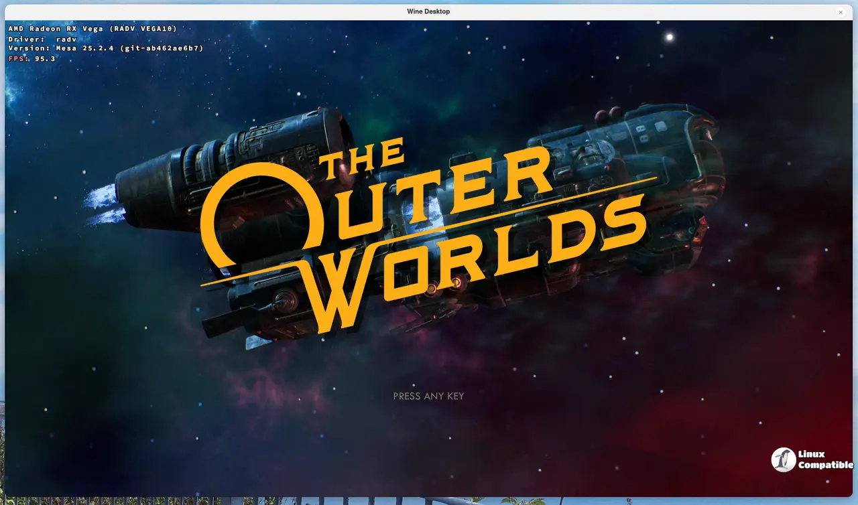Image resolution: width=858 pixels, height=505 pixels.
Task: Click the red FPS counter label
Action: (x=17, y=59)
